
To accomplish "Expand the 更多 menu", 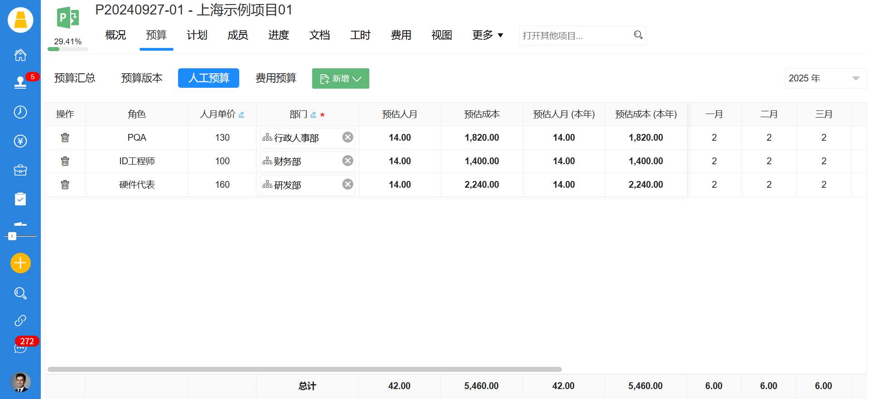I will click(x=487, y=35).
